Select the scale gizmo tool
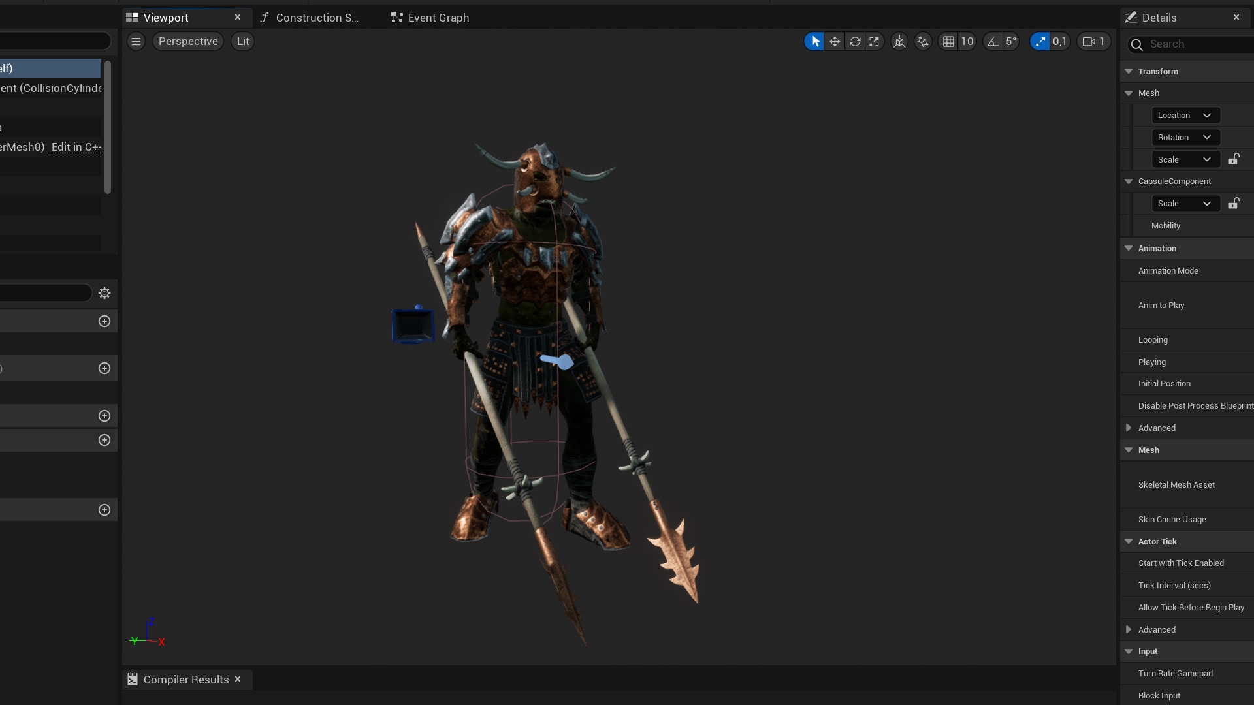This screenshot has width=1254, height=705. click(874, 42)
